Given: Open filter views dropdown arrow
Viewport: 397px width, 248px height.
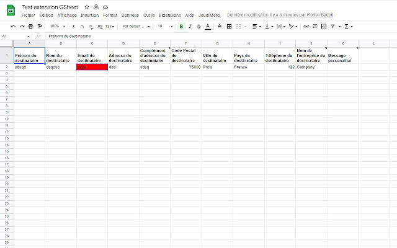Looking at the screenshot, I should 339,26.
